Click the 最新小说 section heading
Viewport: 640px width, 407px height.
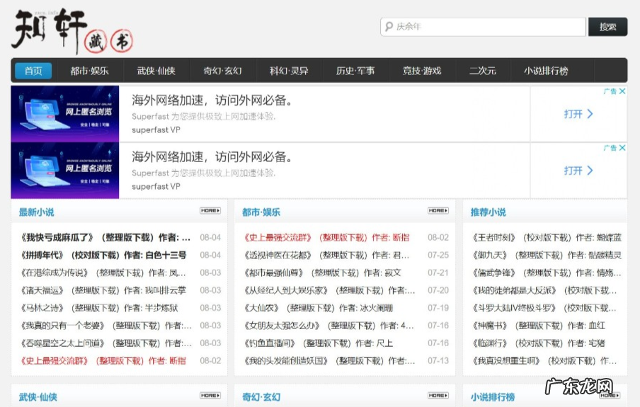click(x=36, y=212)
